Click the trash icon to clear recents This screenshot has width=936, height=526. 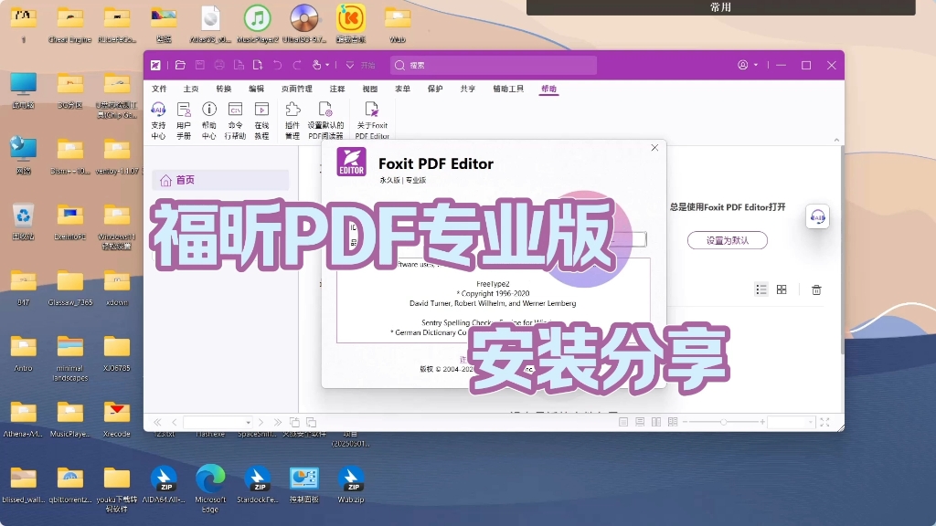click(x=816, y=289)
